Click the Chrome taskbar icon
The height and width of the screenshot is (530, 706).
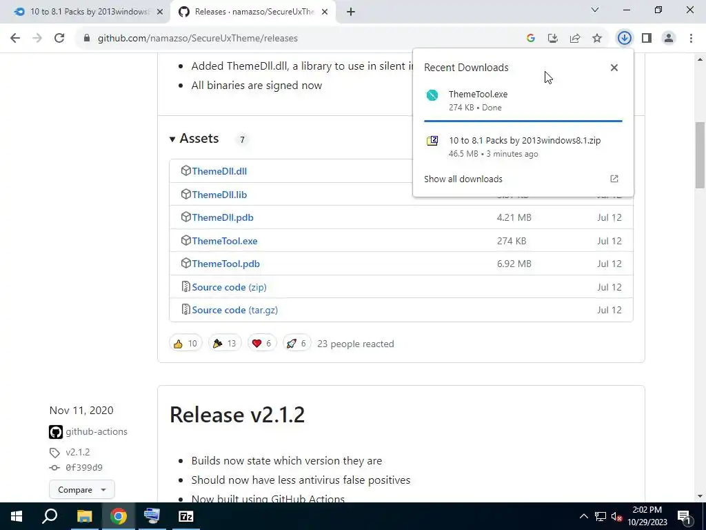click(x=119, y=516)
